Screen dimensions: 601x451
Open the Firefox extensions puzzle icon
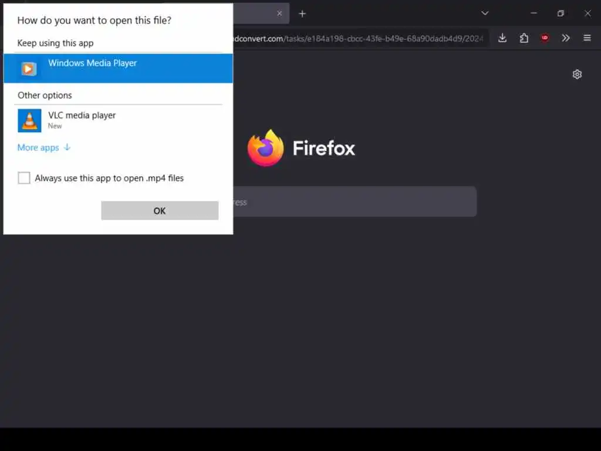point(524,38)
